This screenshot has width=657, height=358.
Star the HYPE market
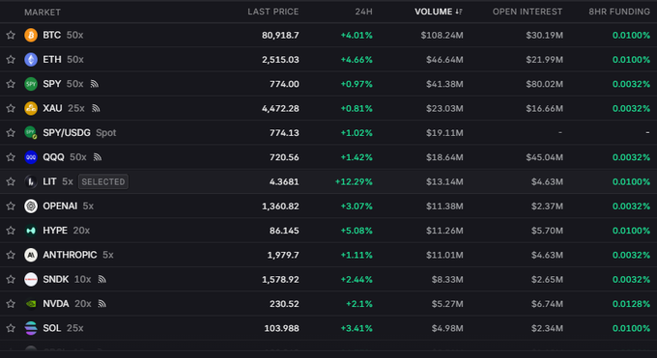click(11, 231)
